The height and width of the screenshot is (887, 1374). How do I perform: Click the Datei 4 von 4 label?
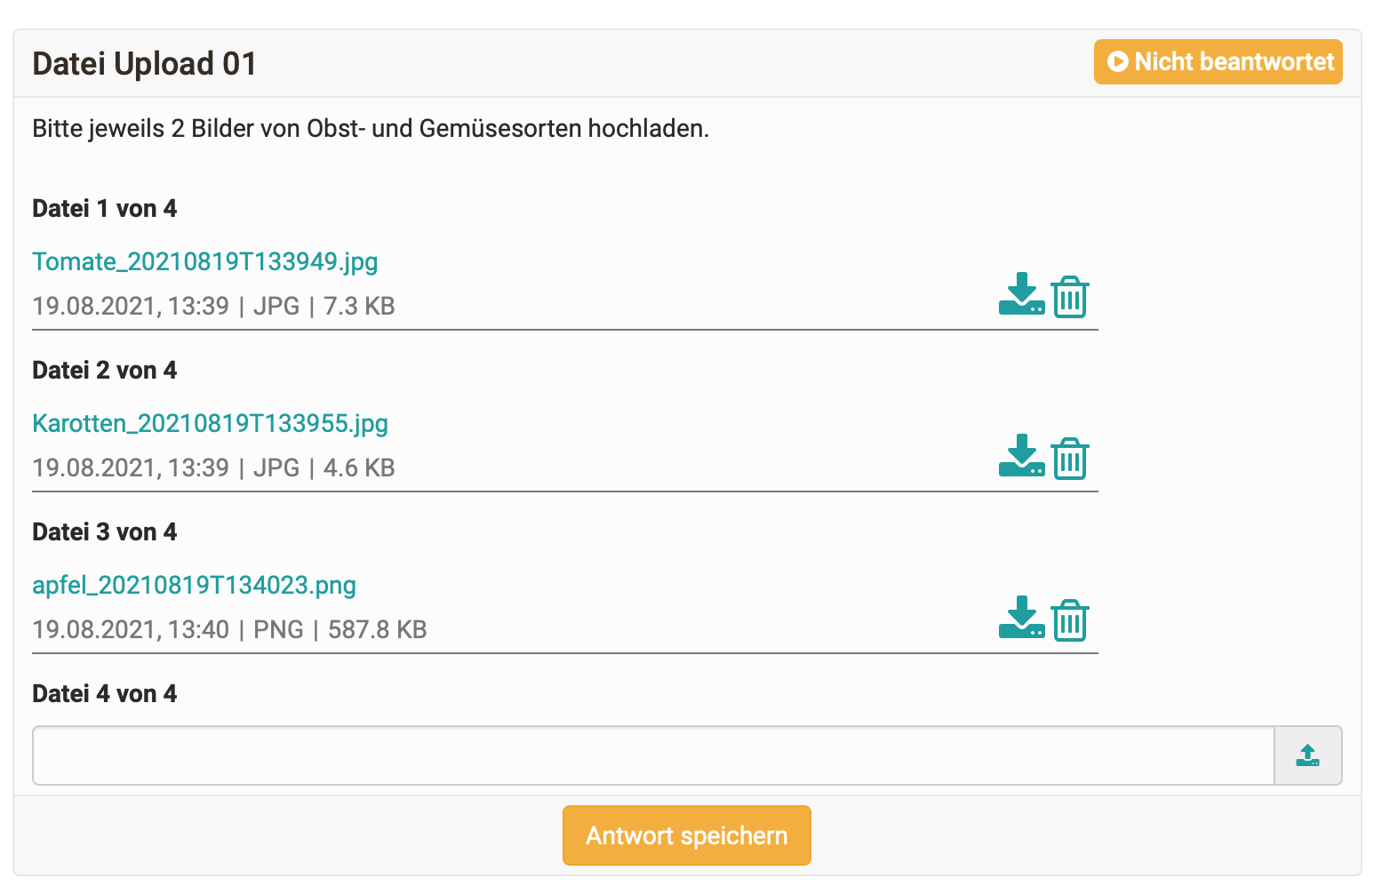[x=105, y=694]
